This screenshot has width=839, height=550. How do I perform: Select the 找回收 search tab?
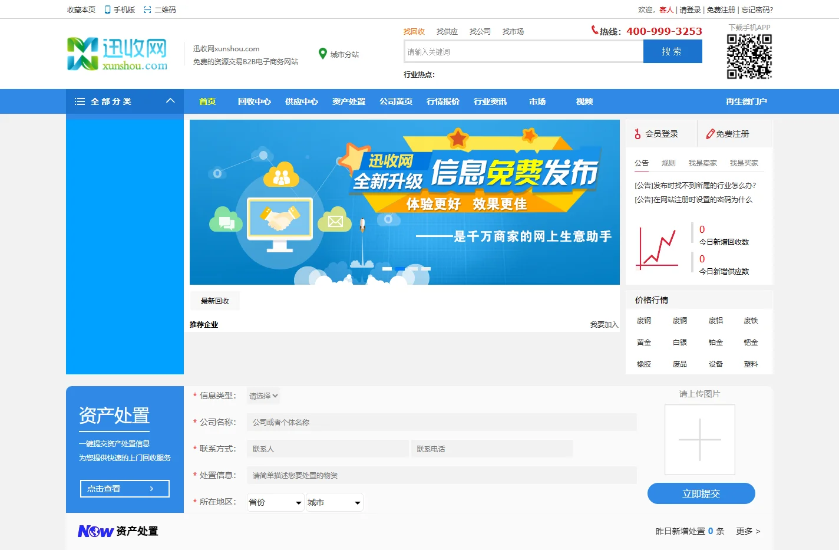[414, 32]
